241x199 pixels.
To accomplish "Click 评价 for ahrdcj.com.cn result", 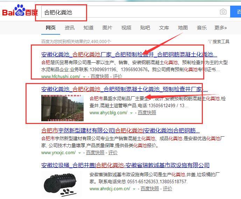I will 168,189.
